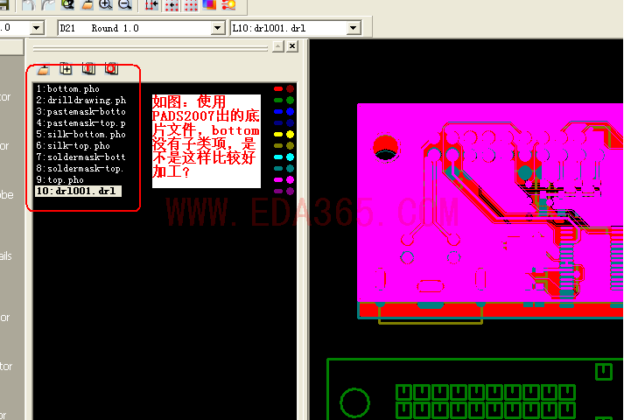624x420 pixels.
Task: Click the blue flash-color circle for pastemask-botto
Action: (x=291, y=112)
